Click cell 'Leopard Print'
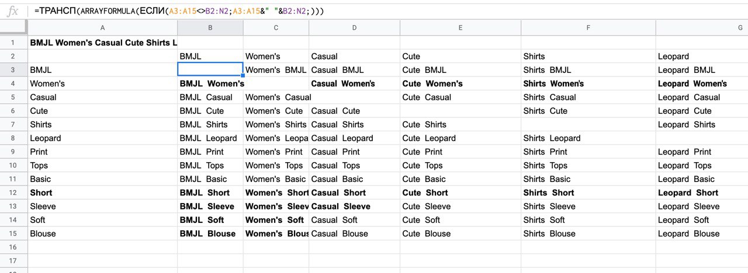 point(702,152)
